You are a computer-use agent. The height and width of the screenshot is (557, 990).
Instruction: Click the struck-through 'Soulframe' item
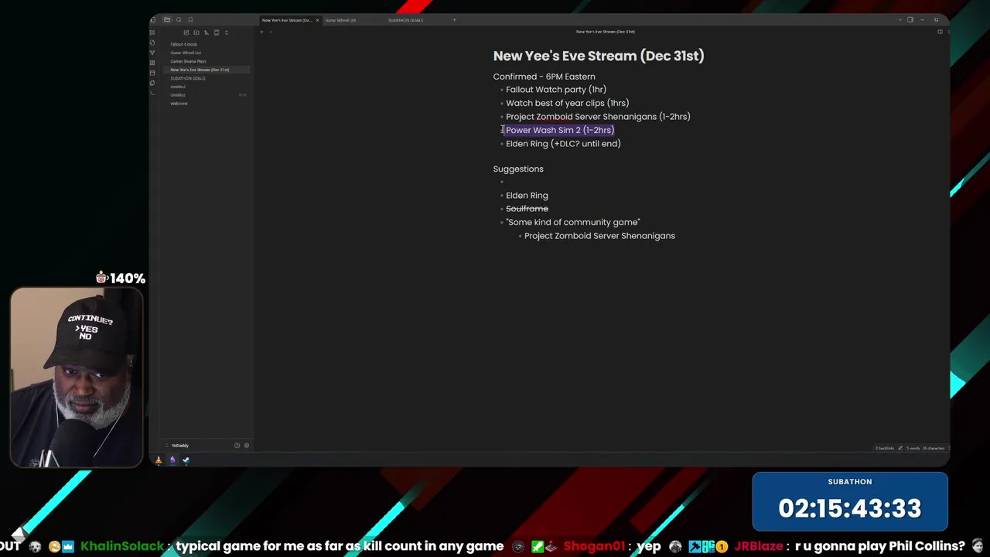click(x=527, y=209)
